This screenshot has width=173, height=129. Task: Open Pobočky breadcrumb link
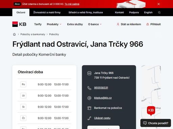click(54, 34)
